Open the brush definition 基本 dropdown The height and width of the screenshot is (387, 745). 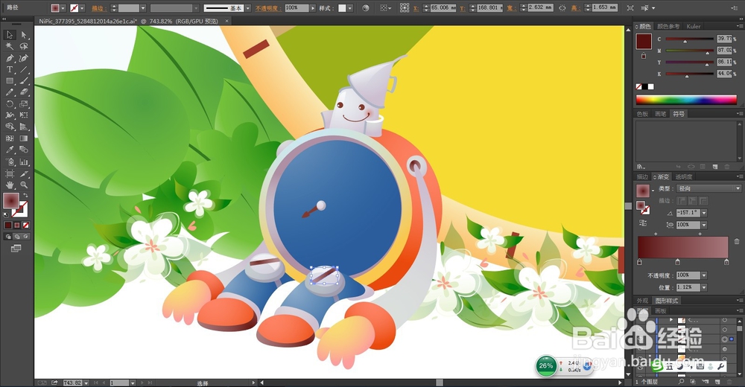(247, 8)
